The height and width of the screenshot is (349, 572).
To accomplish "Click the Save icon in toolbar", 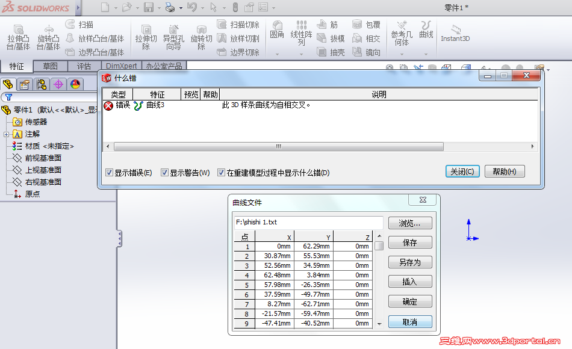I will tap(149, 7).
